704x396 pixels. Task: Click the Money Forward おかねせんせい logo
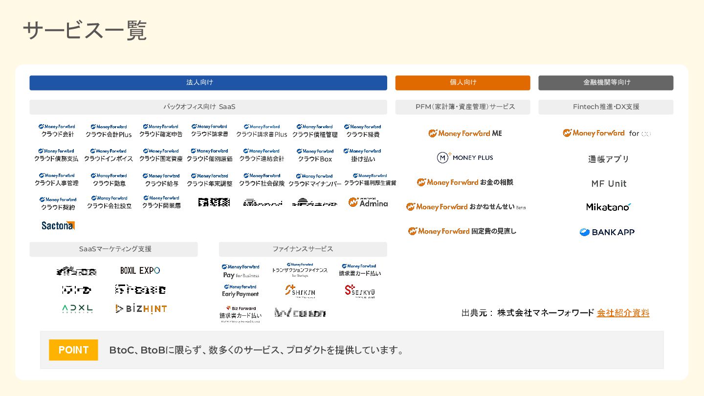[x=466, y=207]
